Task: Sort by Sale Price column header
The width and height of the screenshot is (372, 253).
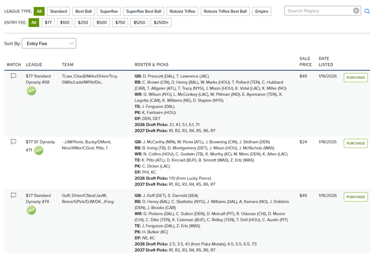Action: point(305,61)
